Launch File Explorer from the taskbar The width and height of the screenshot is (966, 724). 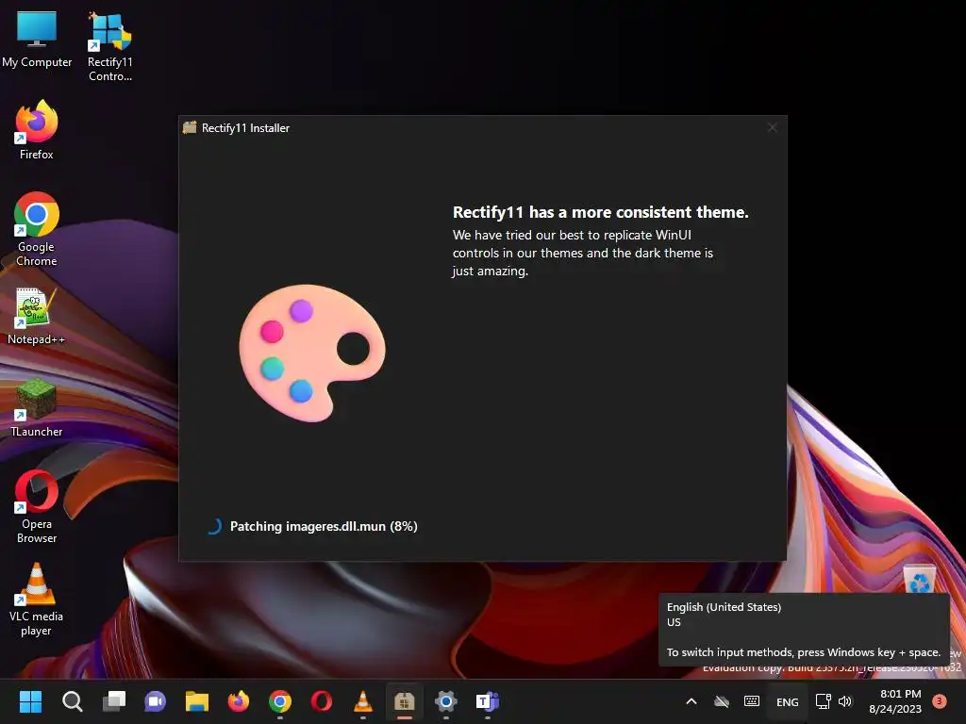[x=197, y=701]
